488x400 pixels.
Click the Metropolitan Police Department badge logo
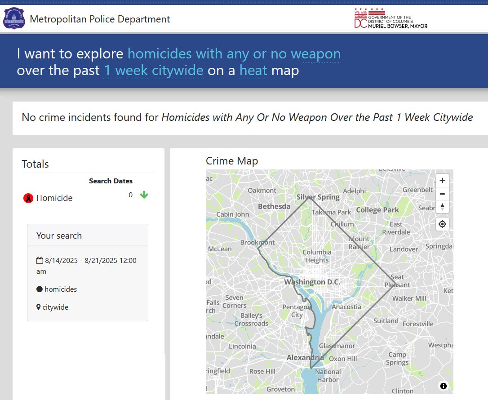click(14, 19)
